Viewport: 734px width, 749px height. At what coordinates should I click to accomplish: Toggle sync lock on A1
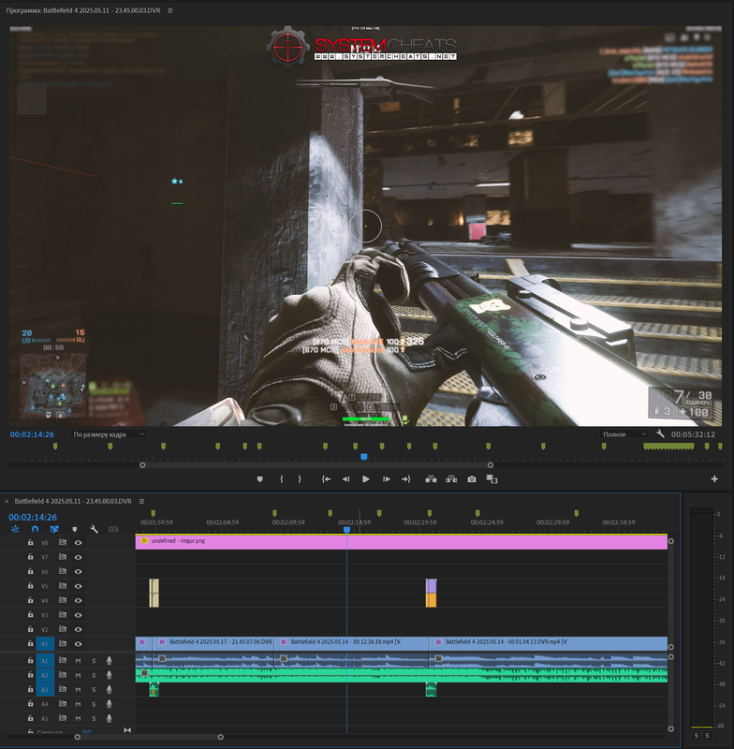[63, 661]
